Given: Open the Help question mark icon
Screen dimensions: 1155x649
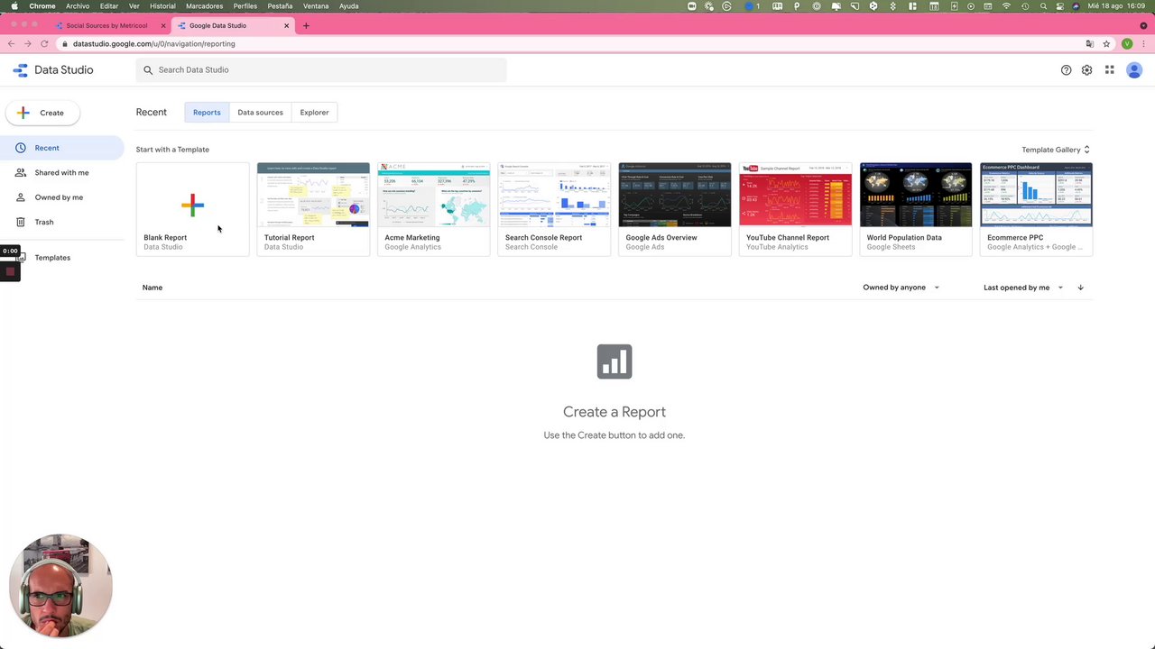Looking at the screenshot, I should 1066,70.
